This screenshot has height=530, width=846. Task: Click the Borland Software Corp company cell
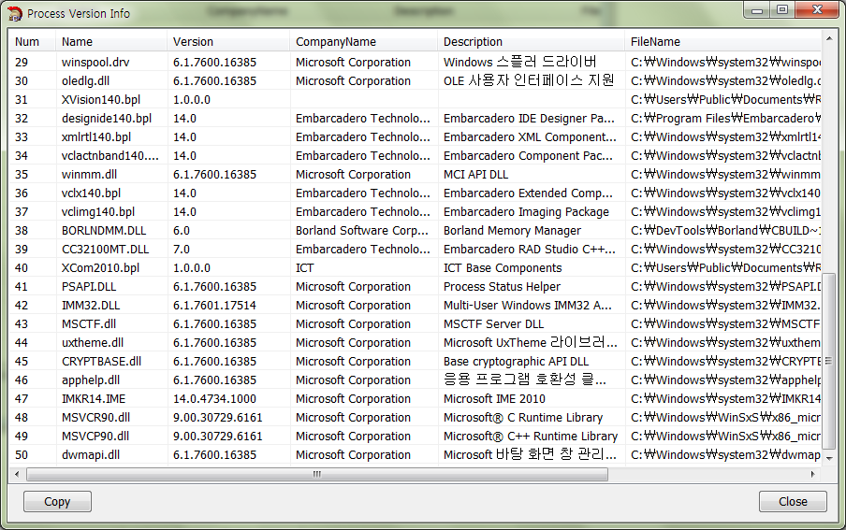point(362,231)
